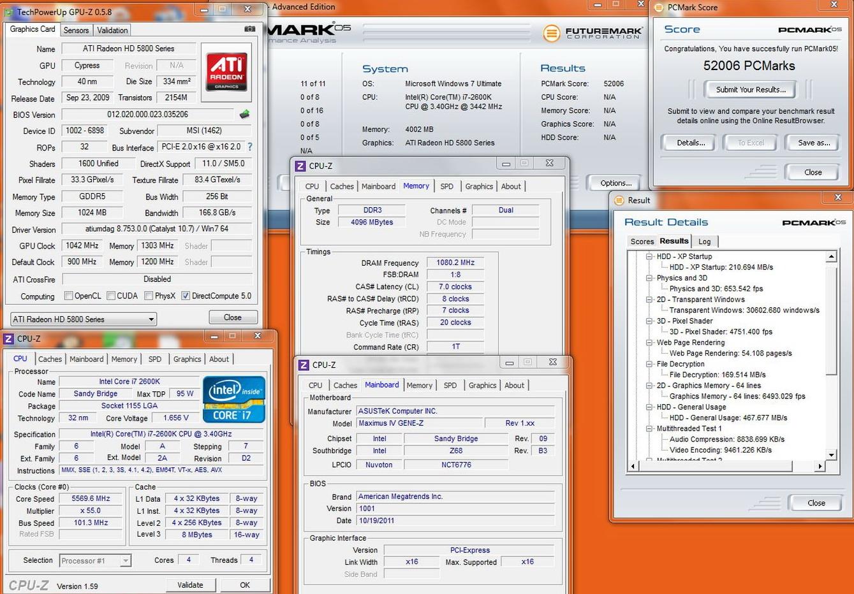Enable the CUDA checkbox

pos(111,296)
